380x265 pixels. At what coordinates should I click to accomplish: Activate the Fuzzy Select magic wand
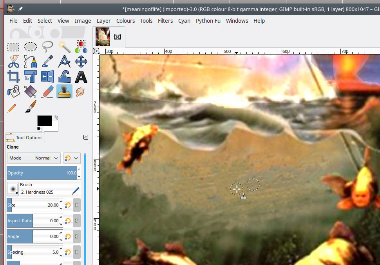click(64, 47)
